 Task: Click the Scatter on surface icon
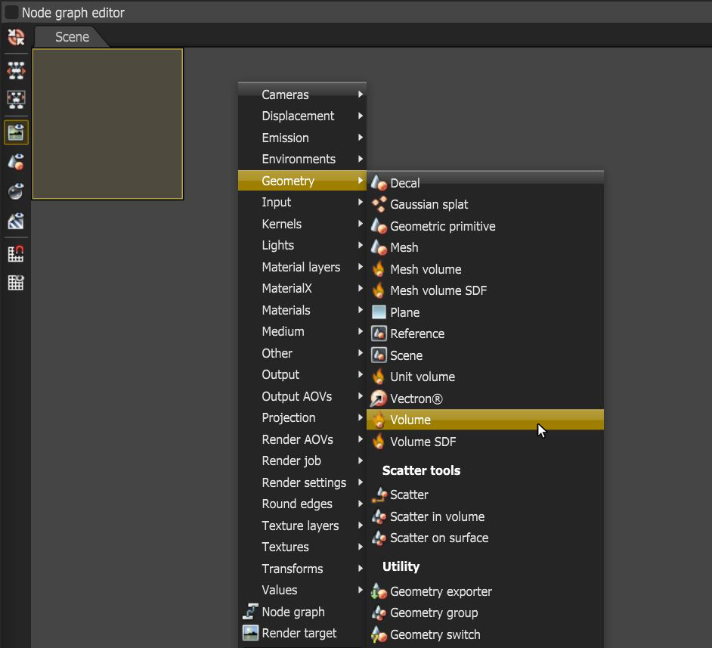(x=379, y=538)
